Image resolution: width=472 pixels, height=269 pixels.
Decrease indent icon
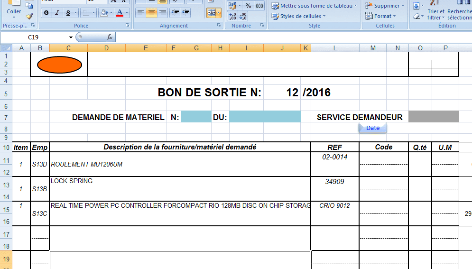tap(175, 13)
